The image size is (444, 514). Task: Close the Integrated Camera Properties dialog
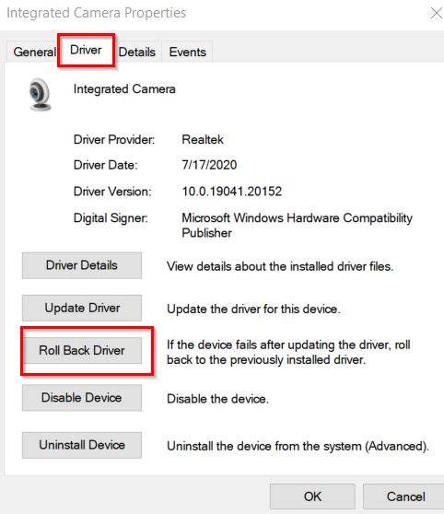[x=436, y=14]
